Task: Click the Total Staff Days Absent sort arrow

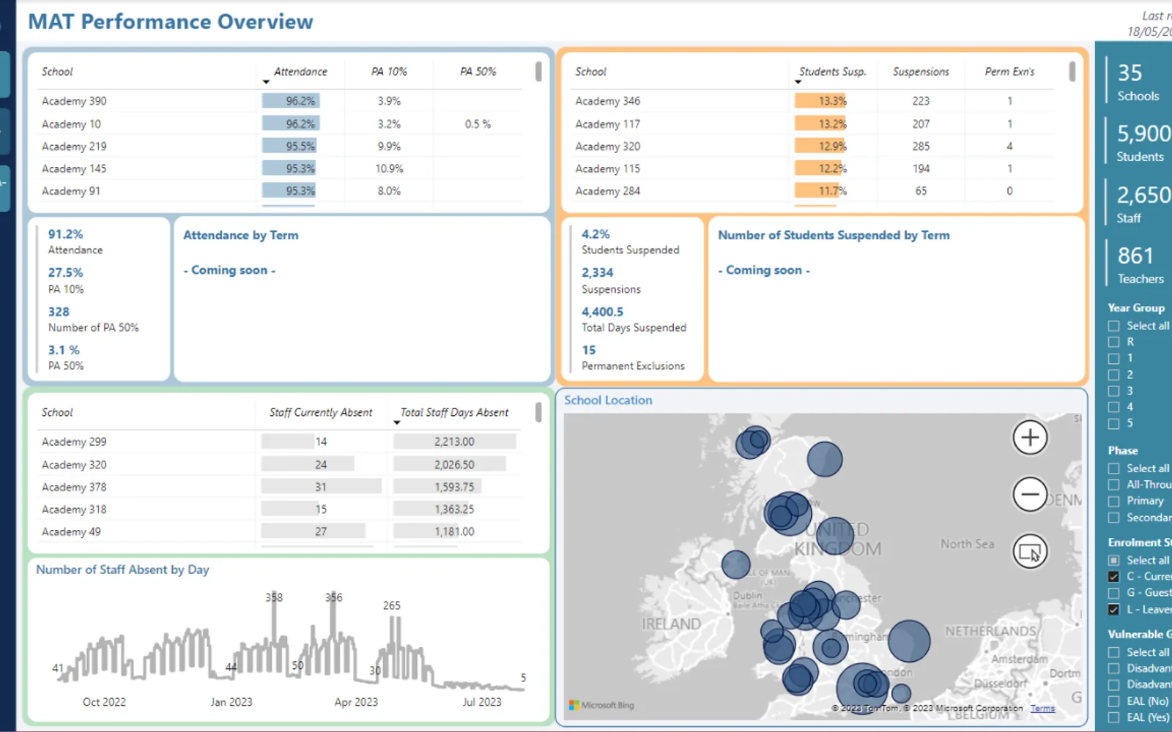Action: pos(397,422)
